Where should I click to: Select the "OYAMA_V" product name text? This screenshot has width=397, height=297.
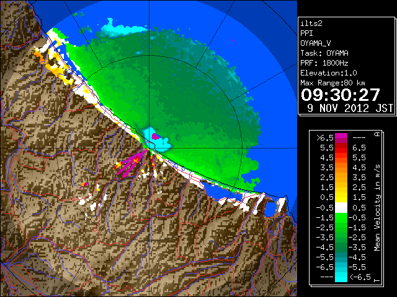click(x=316, y=43)
